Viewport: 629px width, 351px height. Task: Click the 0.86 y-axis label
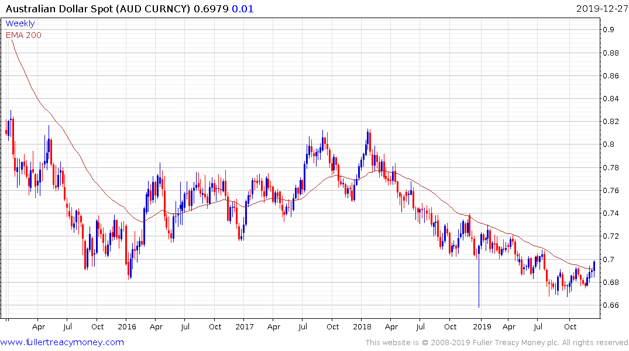tap(611, 76)
